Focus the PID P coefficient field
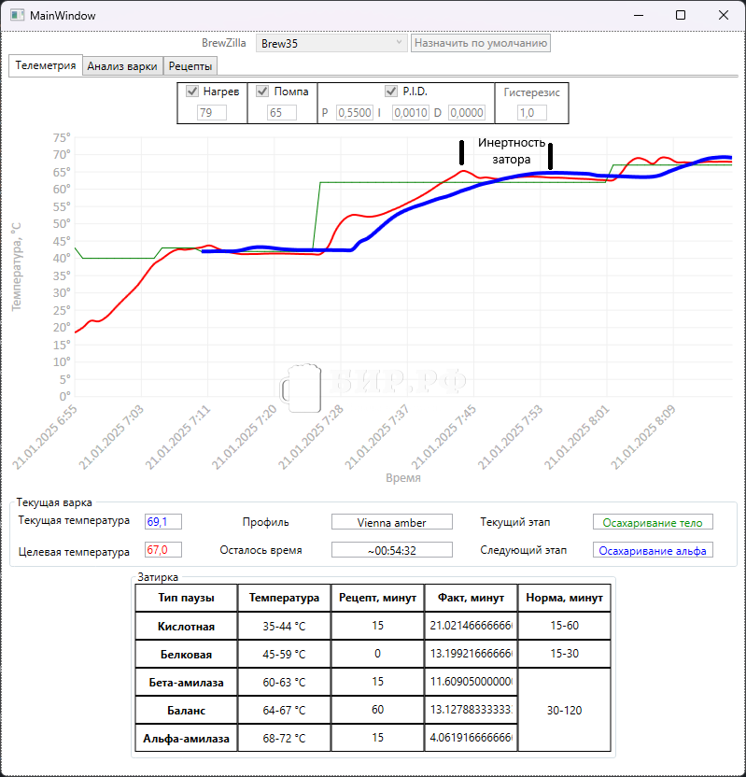 pos(354,112)
